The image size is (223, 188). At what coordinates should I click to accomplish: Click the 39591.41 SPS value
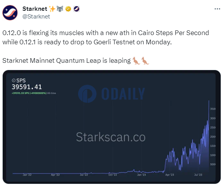(x=27, y=87)
